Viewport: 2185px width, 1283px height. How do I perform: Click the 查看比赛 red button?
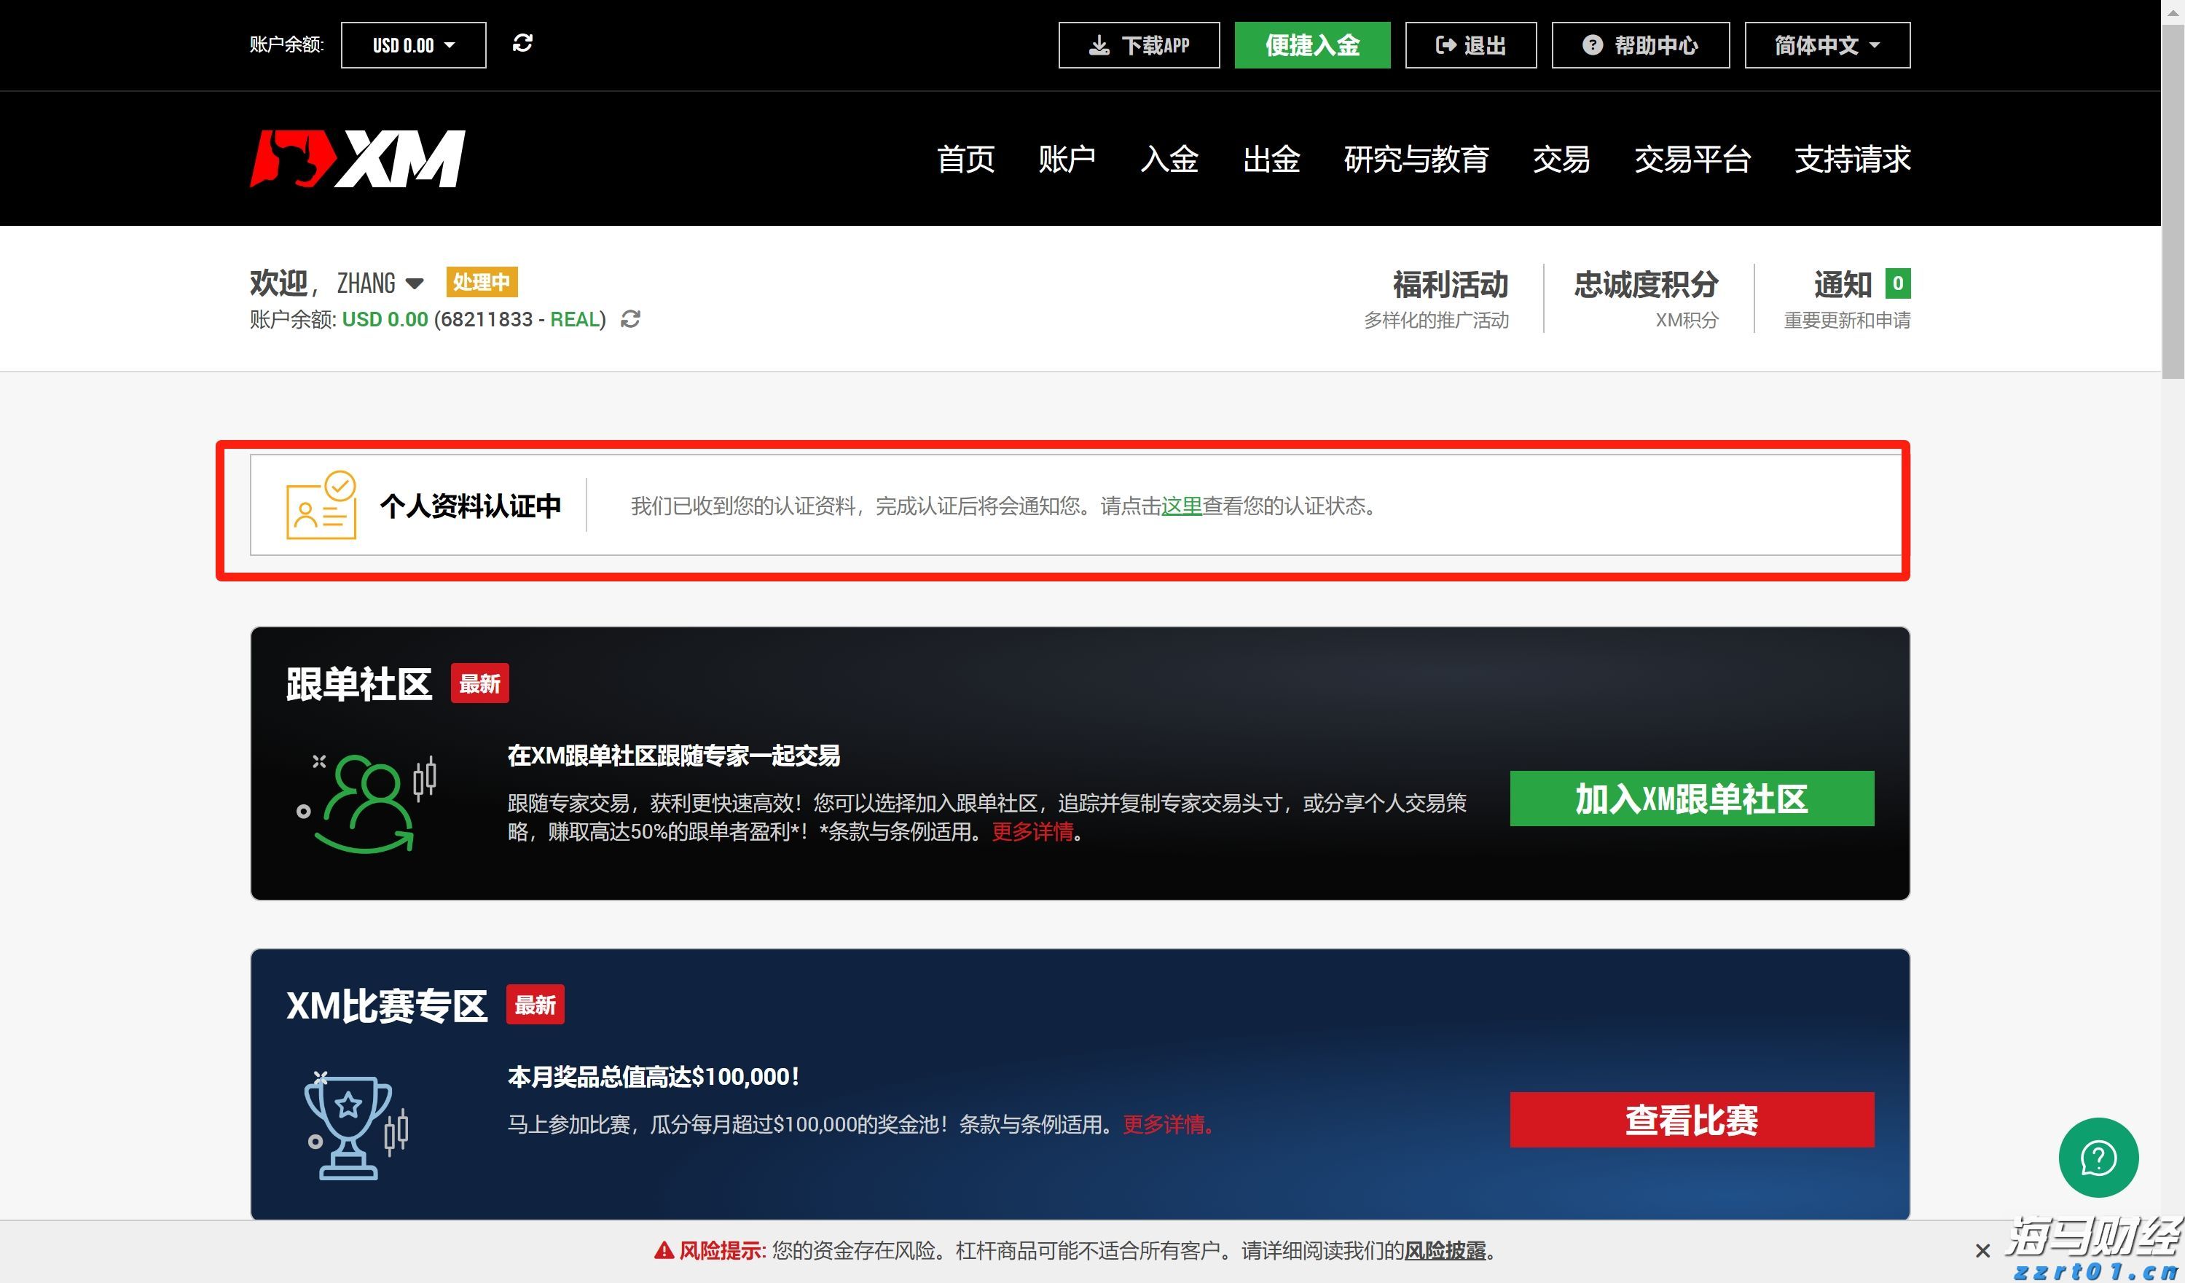click(1692, 1119)
